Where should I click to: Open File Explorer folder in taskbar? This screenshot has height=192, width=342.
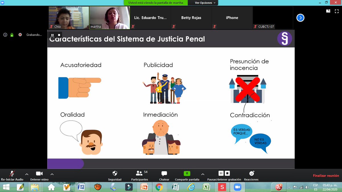34,187
